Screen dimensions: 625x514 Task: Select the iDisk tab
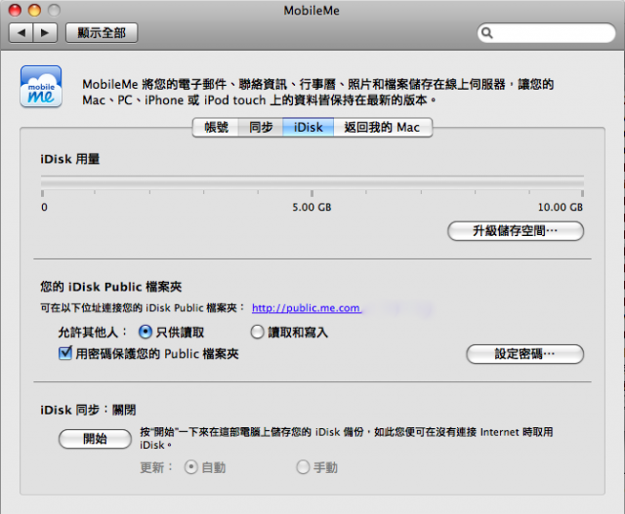[x=309, y=128]
